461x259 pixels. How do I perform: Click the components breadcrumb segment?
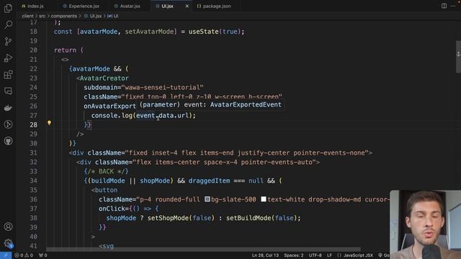click(x=64, y=16)
